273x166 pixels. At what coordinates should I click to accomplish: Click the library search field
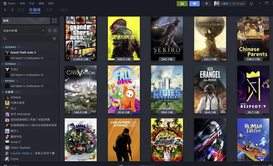pos(30,39)
